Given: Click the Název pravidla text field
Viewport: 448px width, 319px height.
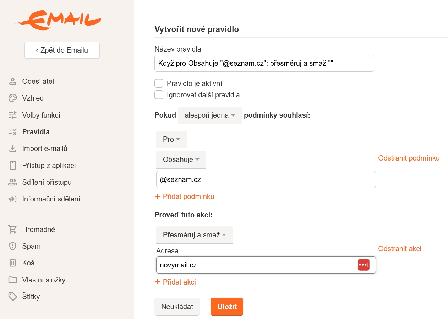Looking at the screenshot, I should [264, 63].
